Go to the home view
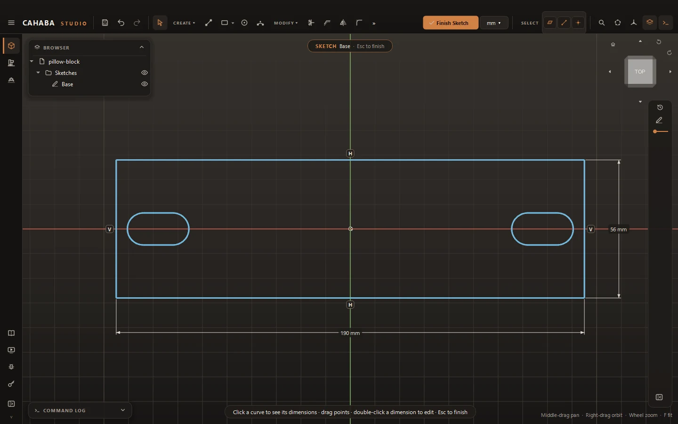Image resolution: width=678 pixels, height=424 pixels. (613, 44)
